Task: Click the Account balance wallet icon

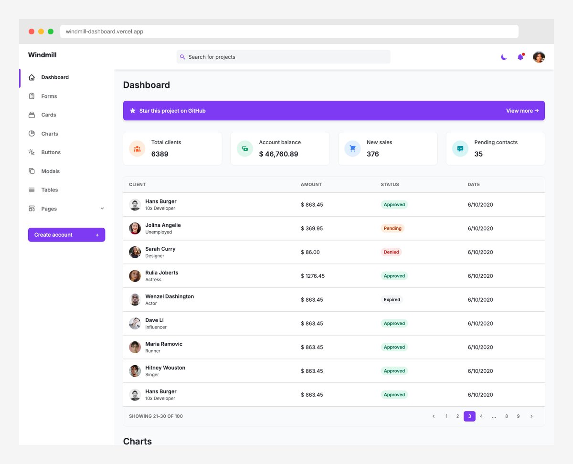Action: tap(244, 148)
